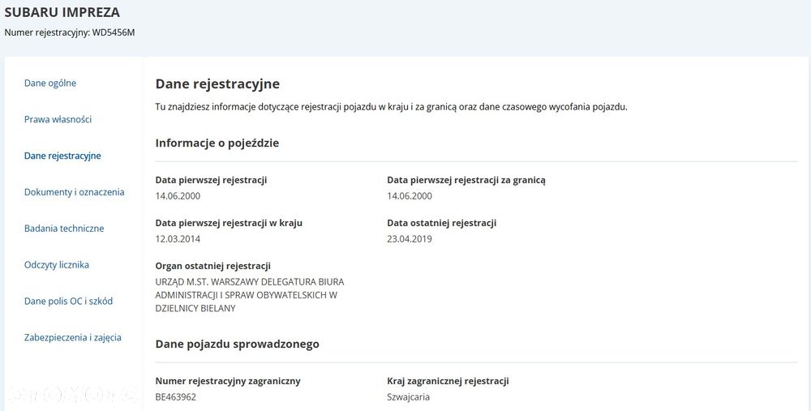Image resolution: width=811 pixels, height=411 pixels.
Task: Click the country value Szwajcaria
Action: [409, 397]
